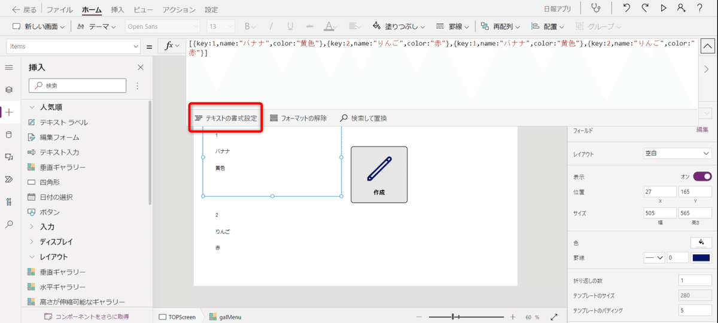Open the レイアウト 空白 dropdown

pos(677,154)
